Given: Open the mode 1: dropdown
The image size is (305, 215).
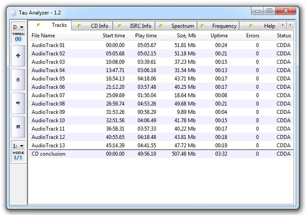Looking at the screenshot, I should pyautogui.click(x=18, y=146).
